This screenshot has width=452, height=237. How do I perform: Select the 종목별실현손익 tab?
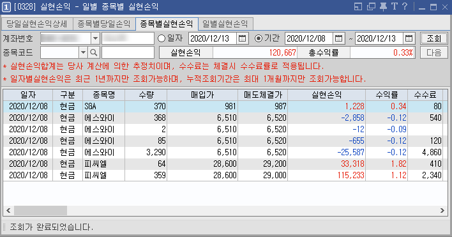pyautogui.click(x=167, y=24)
